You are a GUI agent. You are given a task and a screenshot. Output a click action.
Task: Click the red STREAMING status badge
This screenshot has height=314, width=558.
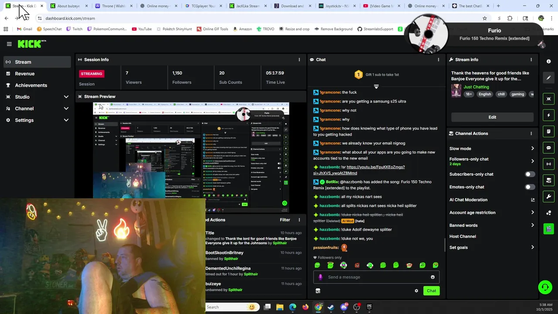click(x=92, y=74)
